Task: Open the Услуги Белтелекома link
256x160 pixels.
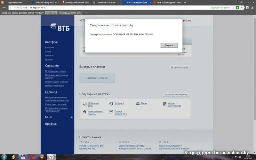Action: pos(174,105)
